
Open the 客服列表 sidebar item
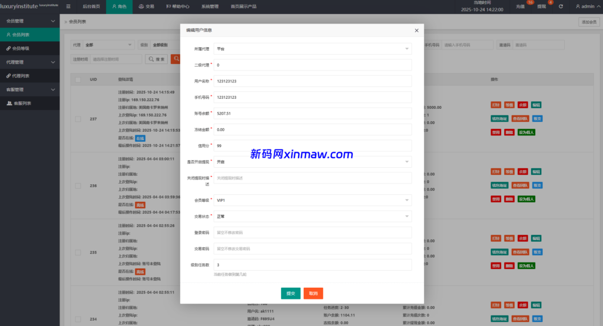pyautogui.click(x=29, y=104)
